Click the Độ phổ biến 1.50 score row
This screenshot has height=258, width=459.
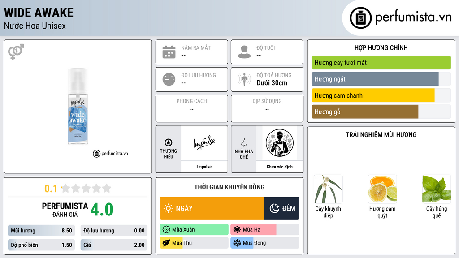point(41,245)
